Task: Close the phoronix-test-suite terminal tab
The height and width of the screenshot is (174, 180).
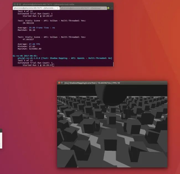Action: point(57,8)
